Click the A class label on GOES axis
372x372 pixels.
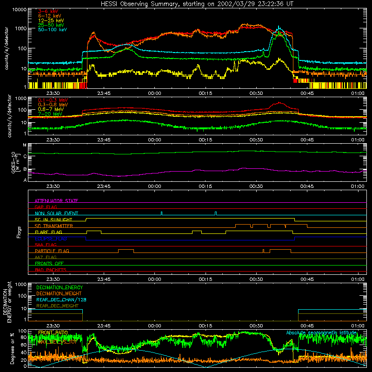[25, 180]
